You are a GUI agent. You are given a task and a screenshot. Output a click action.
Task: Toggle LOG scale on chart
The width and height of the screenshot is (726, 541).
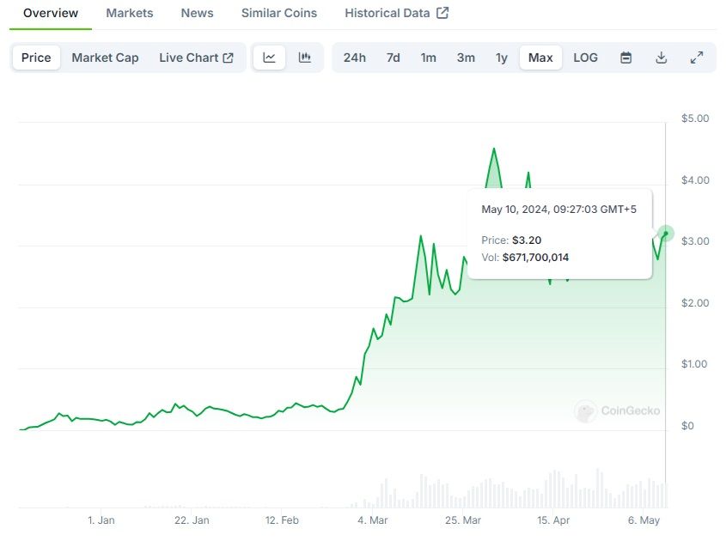tap(585, 58)
